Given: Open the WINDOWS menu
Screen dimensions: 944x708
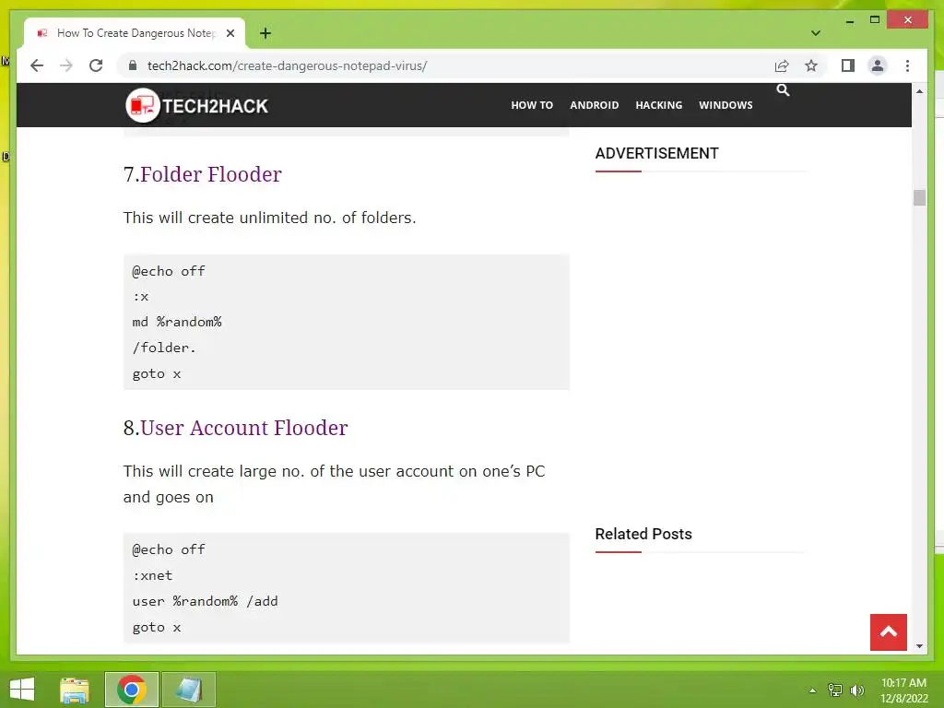Looking at the screenshot, I should click(x=726, y=105).
